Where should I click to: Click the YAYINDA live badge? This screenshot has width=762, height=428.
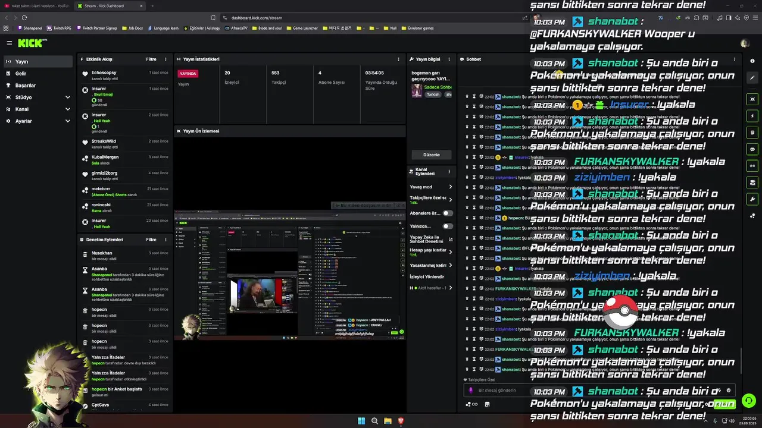(x=188, y=74)
